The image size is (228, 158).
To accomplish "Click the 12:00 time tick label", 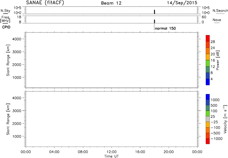I will [x=111, y=152].
